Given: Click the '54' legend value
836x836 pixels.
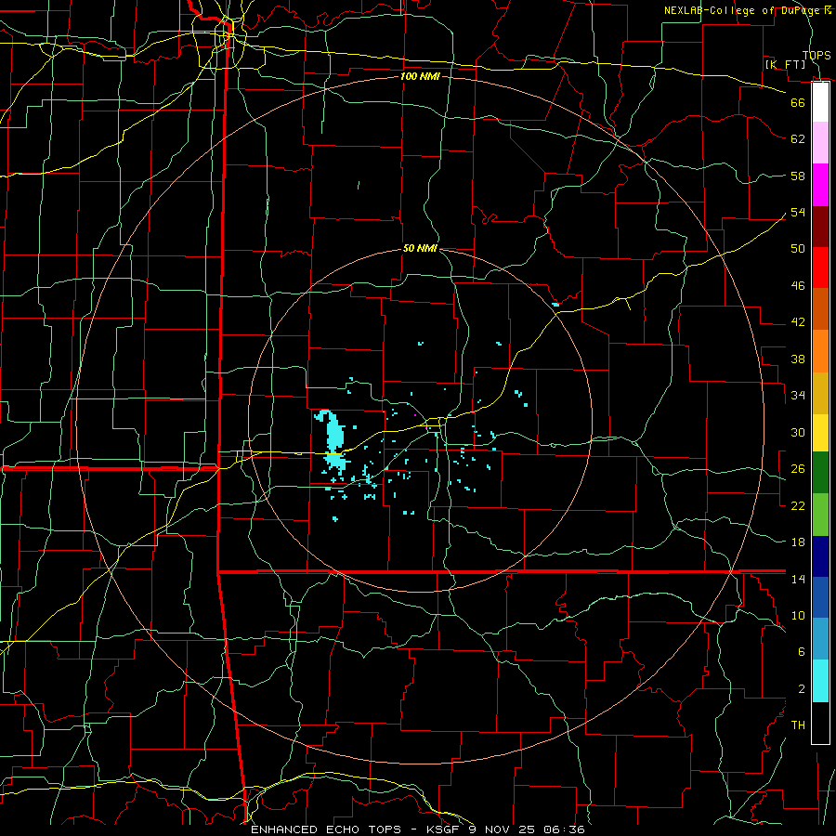Looking at the screenshot, I should (798, 212).
